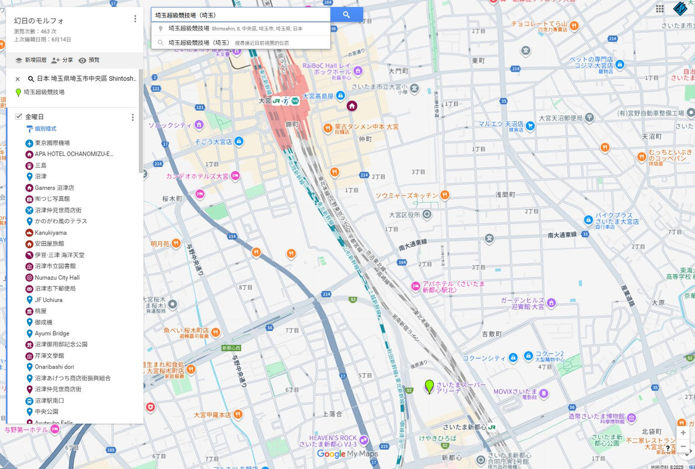Screen dimensions: 695x469
Task: Click the 沼津仲見世商店街 restaurant icon
Action: (29, 210)
